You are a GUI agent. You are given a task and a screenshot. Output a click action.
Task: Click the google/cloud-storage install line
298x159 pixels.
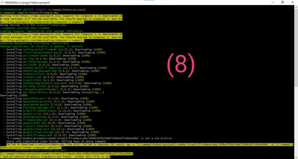tap(51, 132)
